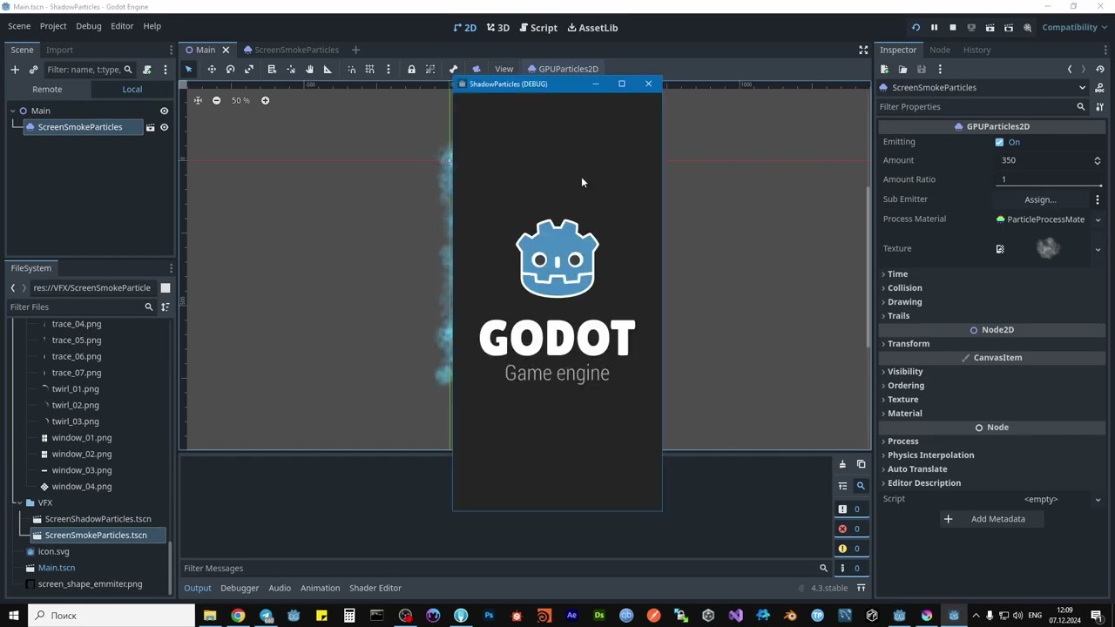Reload the playing project
The height and width of the screenshot is (627, 1115).
click(916, 28)
